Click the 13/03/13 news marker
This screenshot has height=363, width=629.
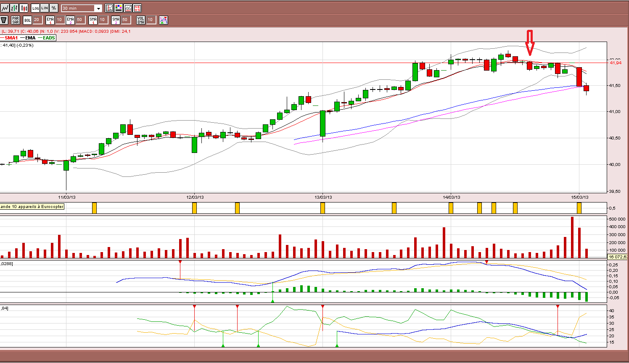[x=323, y=208]
